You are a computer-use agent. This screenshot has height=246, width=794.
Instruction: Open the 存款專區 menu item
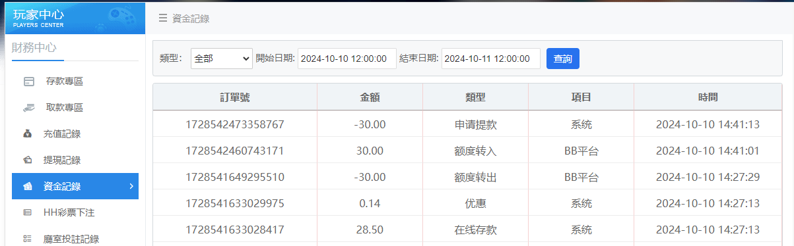pos(75,82)
